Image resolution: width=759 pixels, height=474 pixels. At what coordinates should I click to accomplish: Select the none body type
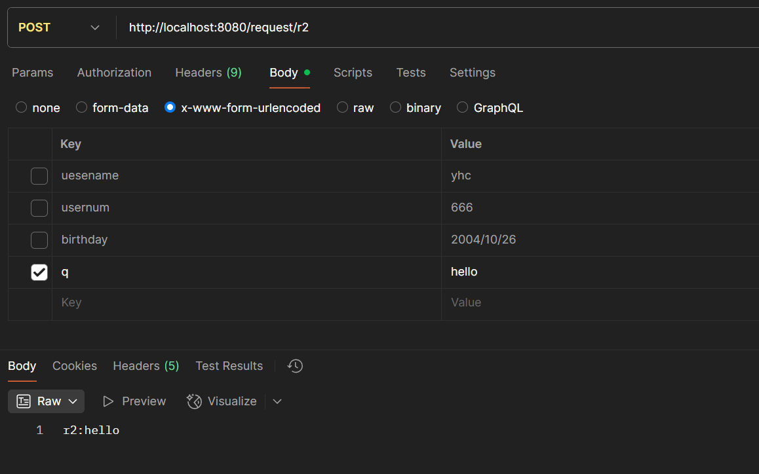[21, 107]
